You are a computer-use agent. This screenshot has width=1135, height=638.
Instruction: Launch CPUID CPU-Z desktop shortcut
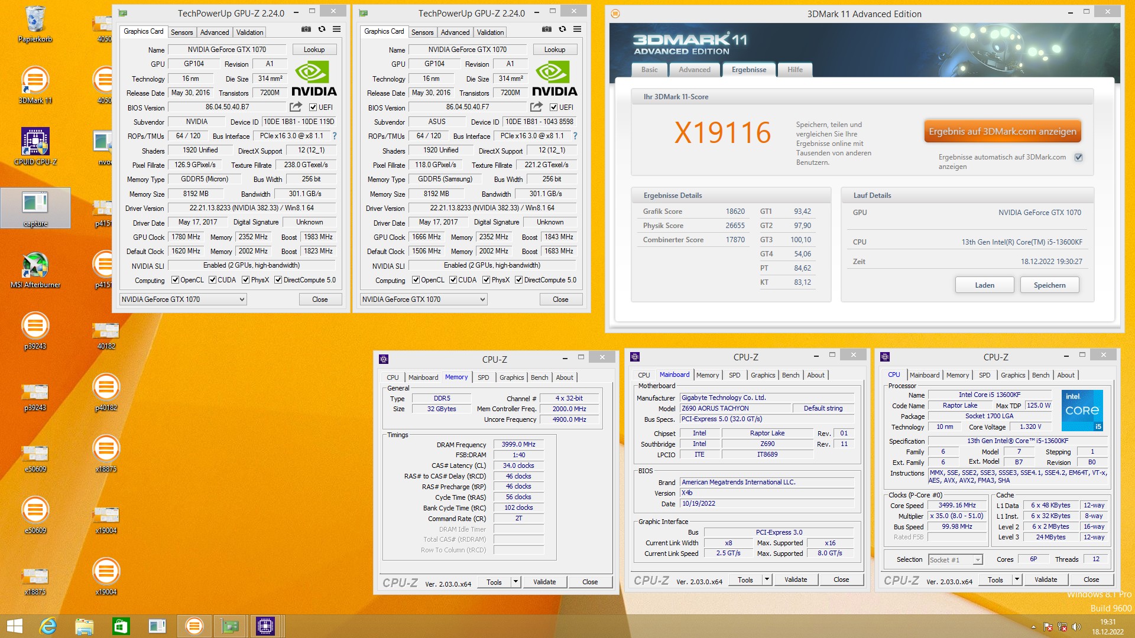point(35,147)
